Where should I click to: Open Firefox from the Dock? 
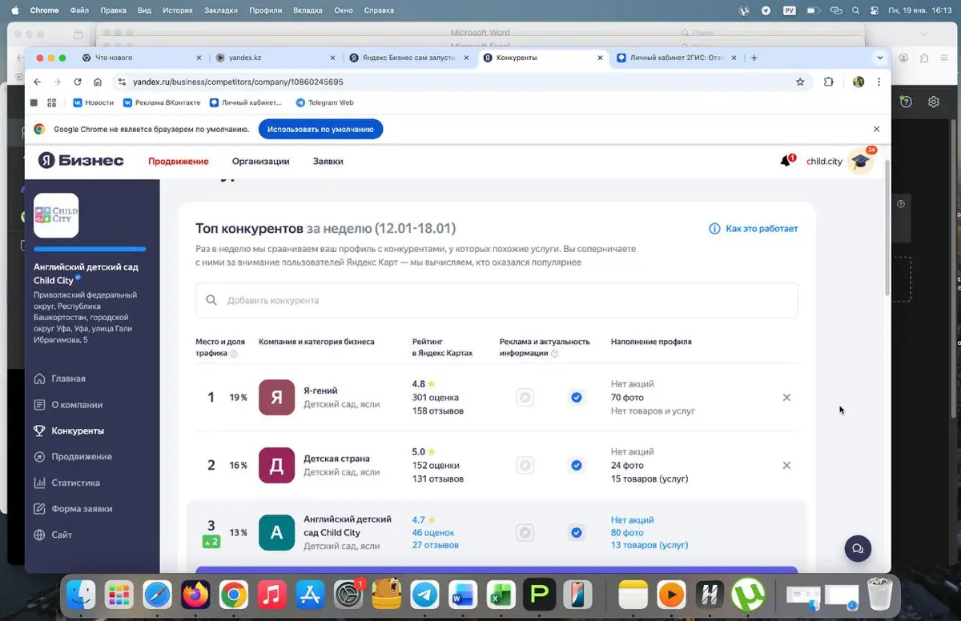click(x=195, y=595)
